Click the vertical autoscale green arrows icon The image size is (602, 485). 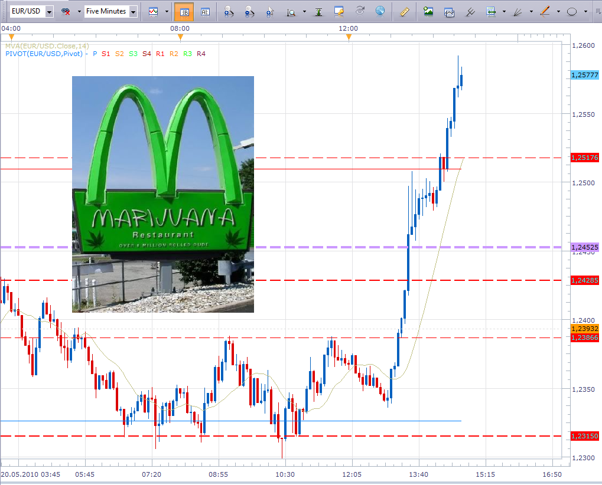(x=318, y=12)
